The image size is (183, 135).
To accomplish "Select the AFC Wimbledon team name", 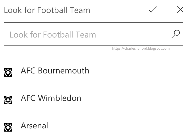I will [51, 98].
